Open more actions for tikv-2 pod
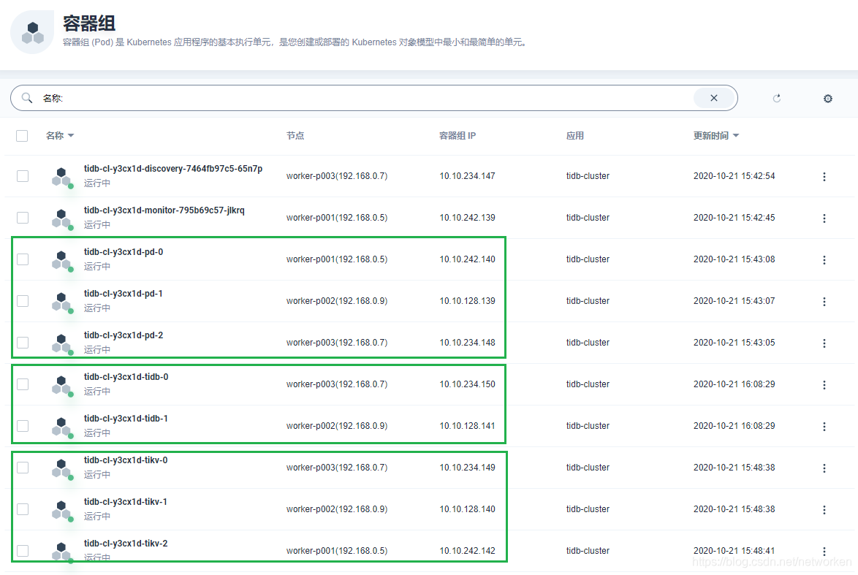The width and height of the screenshot is (858, 575). tap(824, 551)
